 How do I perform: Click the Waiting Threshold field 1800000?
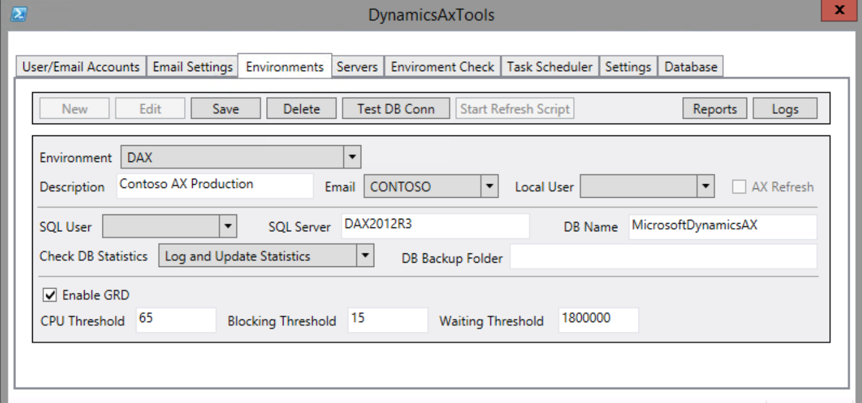click(598, 320)
